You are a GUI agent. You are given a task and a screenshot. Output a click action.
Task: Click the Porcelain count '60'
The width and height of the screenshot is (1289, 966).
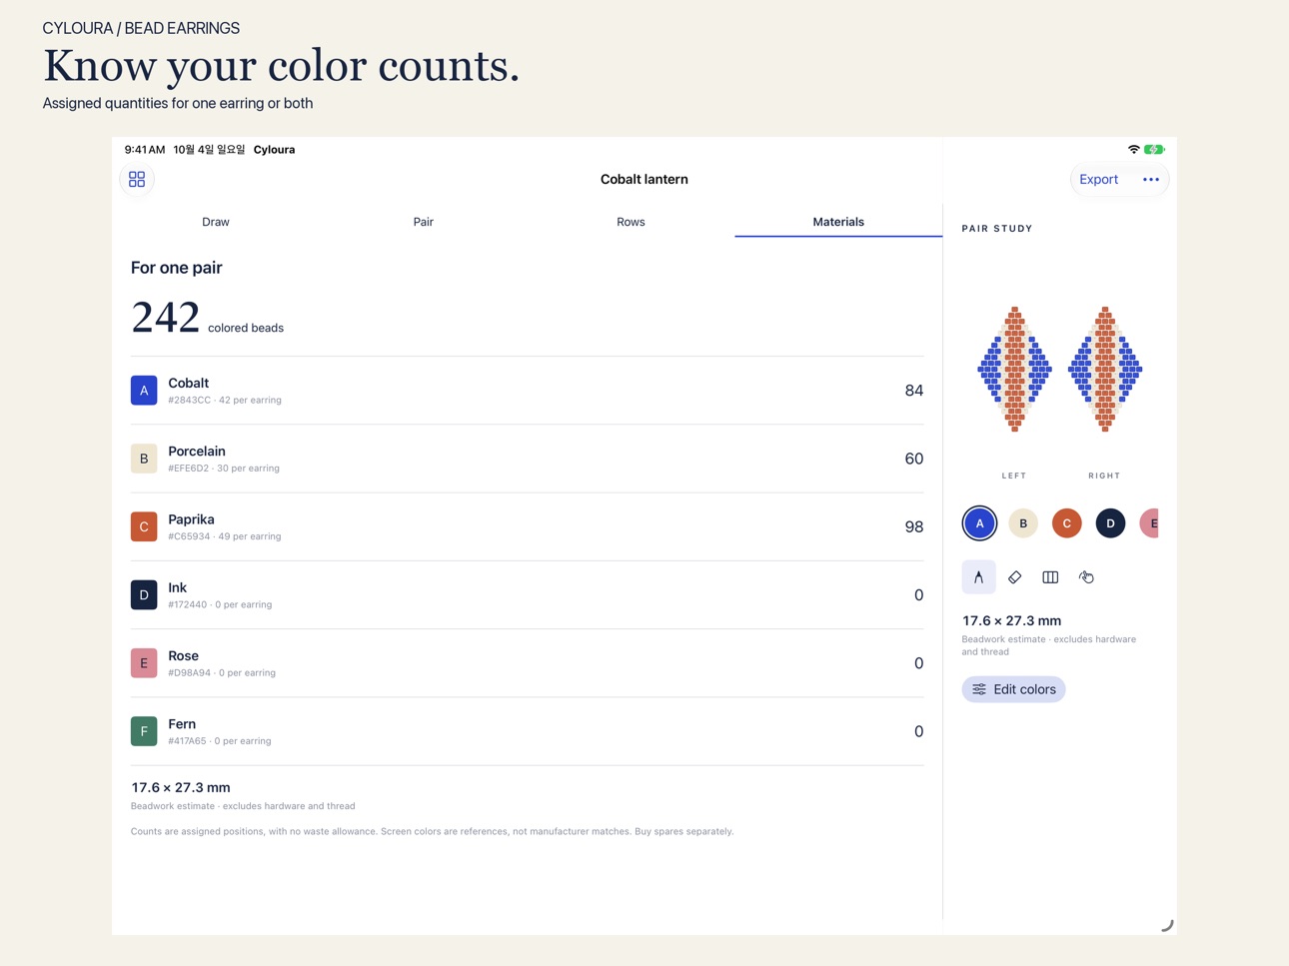point(914,459)
